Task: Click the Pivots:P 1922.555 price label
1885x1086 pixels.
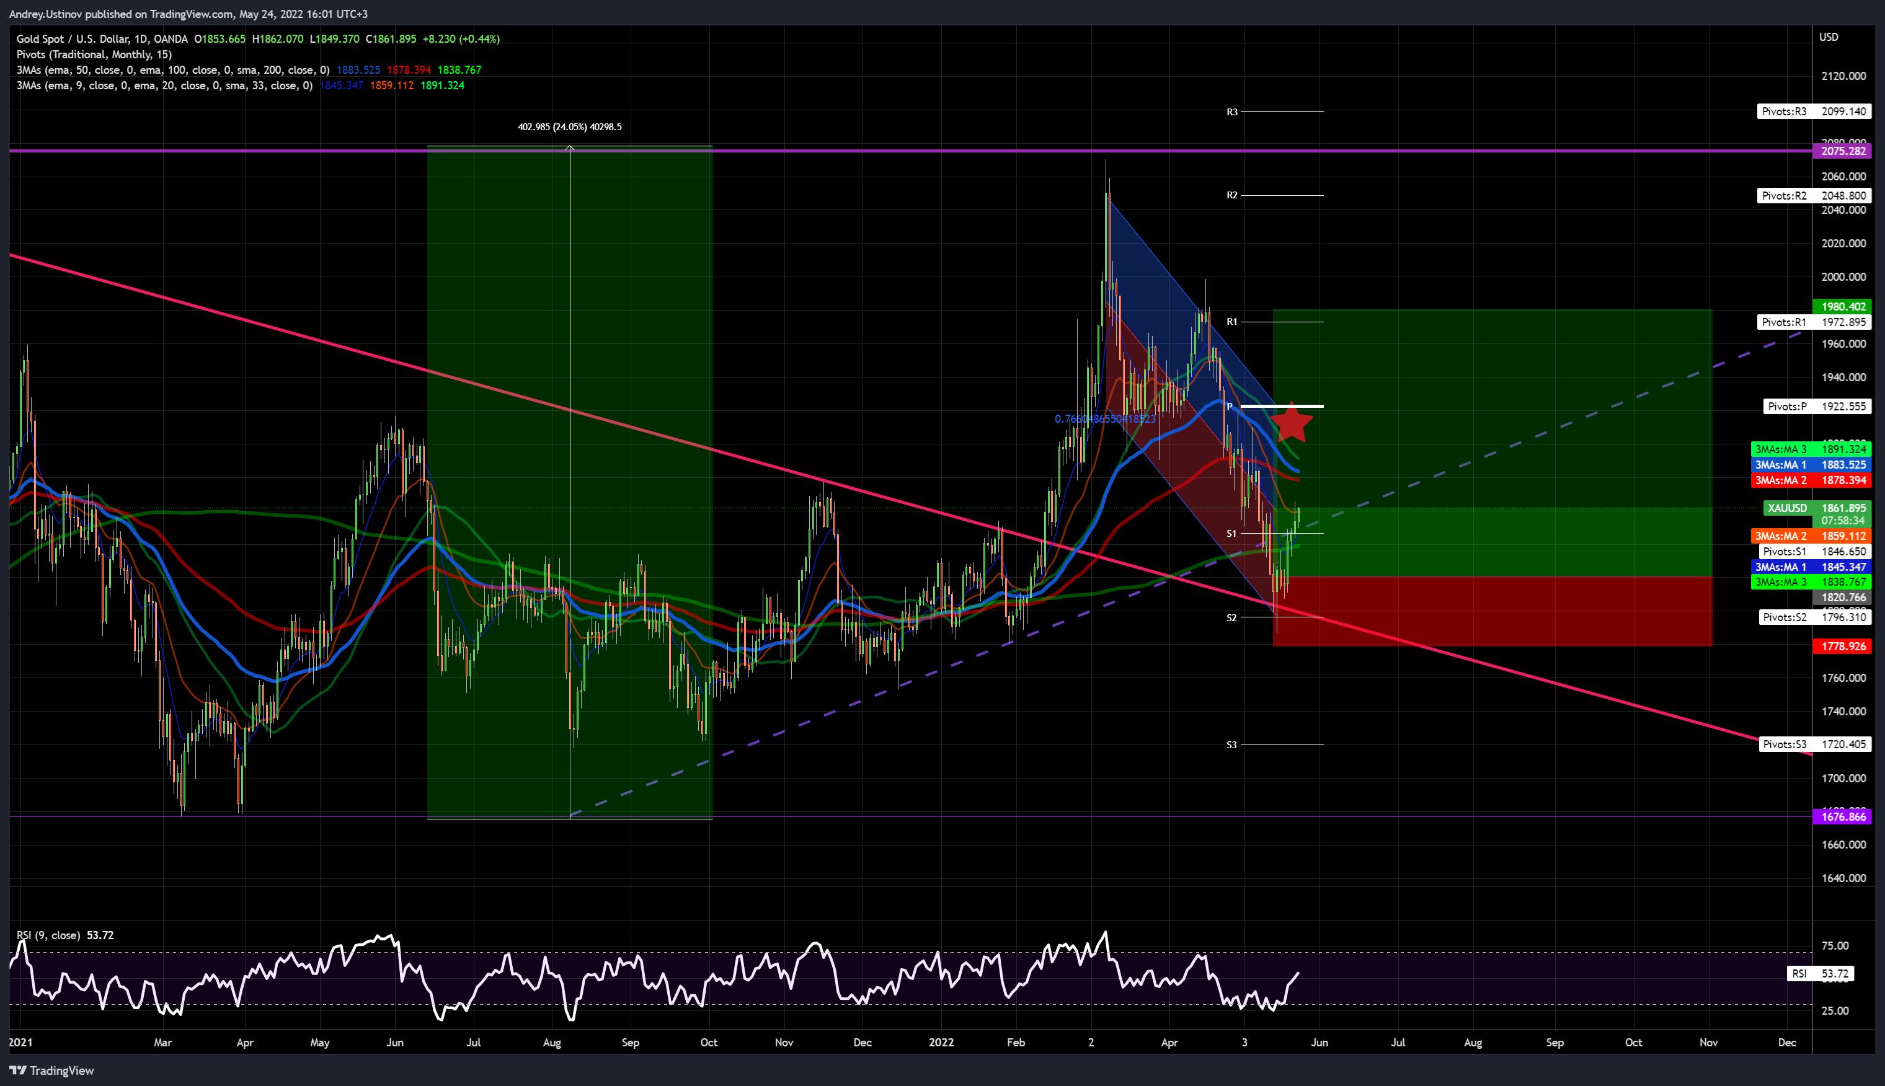Action: click(x=1816, y=407)
